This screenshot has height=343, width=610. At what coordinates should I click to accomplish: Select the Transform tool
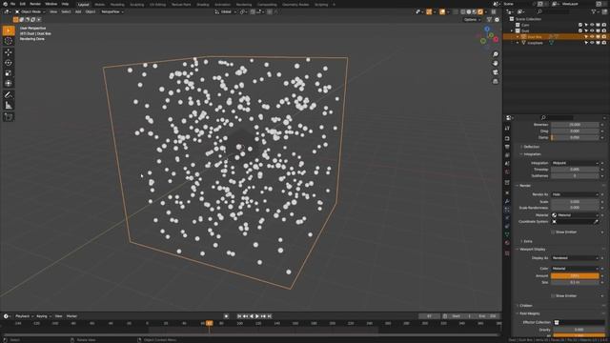point(9,83)
